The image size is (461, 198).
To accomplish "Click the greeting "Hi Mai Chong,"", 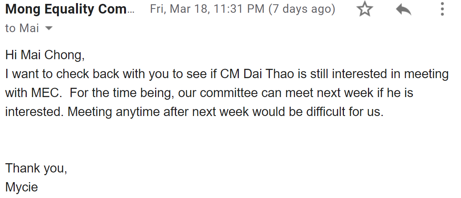I will (x=45, y=55).
